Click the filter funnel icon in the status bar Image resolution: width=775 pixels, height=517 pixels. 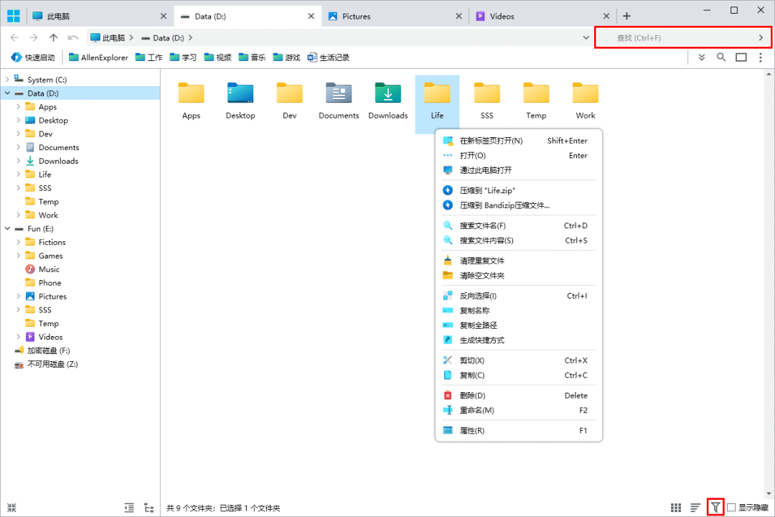[x=715, y=507]
